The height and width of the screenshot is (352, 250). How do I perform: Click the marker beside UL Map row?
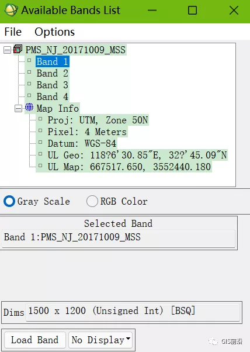tap(40, 165)
